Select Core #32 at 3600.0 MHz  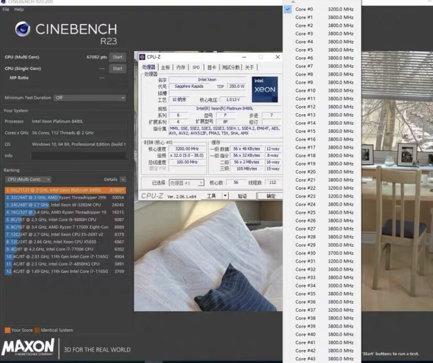point(322,269)
